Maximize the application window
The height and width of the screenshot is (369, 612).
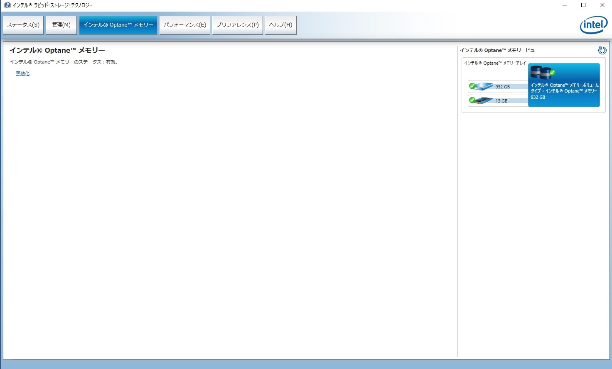(583, 5)
